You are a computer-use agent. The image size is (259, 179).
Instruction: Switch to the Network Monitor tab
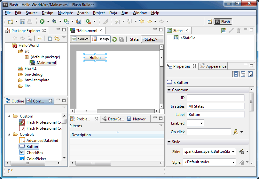click(138, 119)
